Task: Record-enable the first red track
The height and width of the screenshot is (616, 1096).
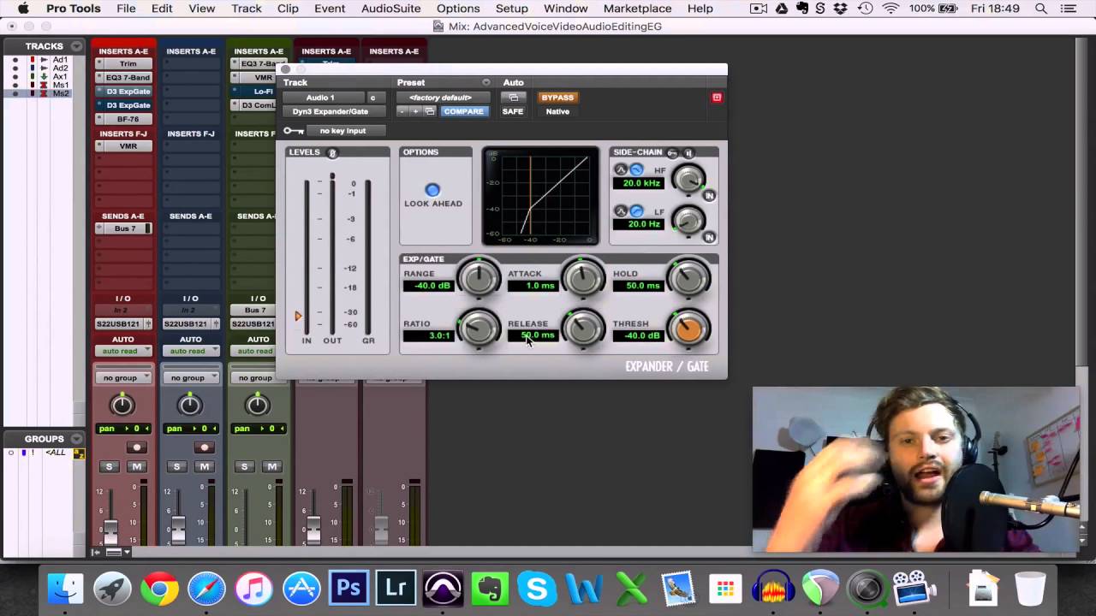Action: point(135,447)
